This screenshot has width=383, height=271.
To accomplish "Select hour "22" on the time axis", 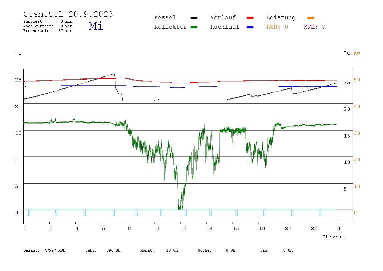I will point(314,228).
